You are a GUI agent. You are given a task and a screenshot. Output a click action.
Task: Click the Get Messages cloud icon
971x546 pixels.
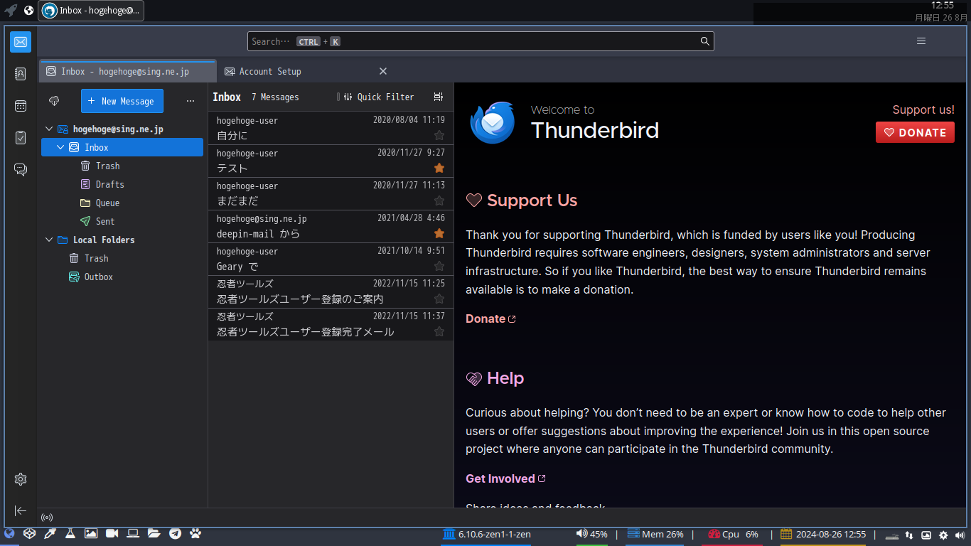pyautogui.click(x=54, y=101)
